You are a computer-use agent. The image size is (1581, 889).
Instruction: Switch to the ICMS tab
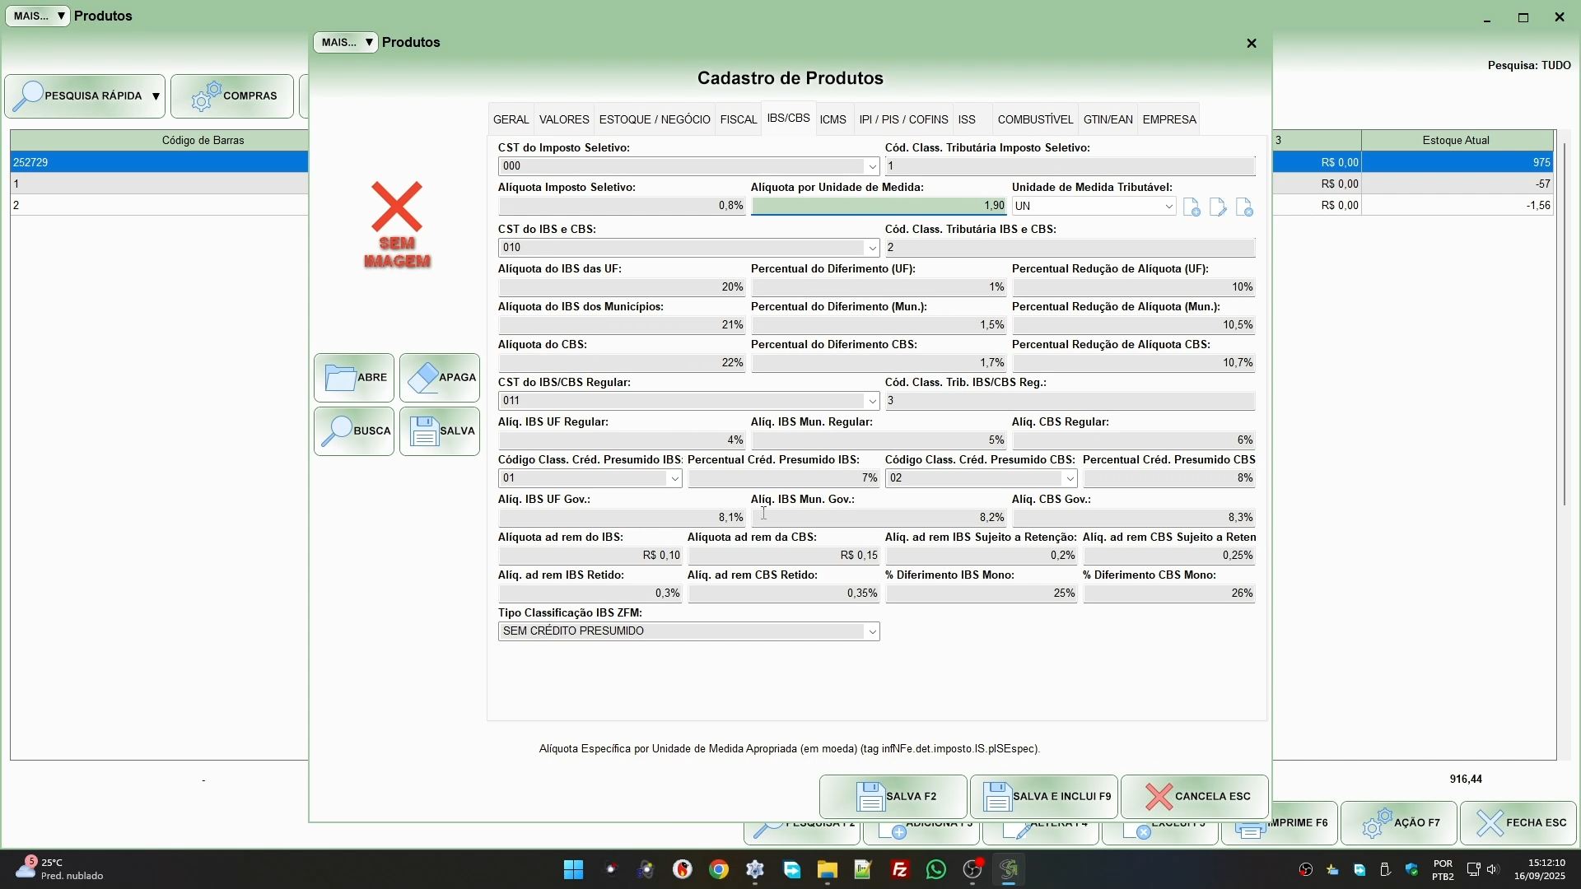(833, 120)
